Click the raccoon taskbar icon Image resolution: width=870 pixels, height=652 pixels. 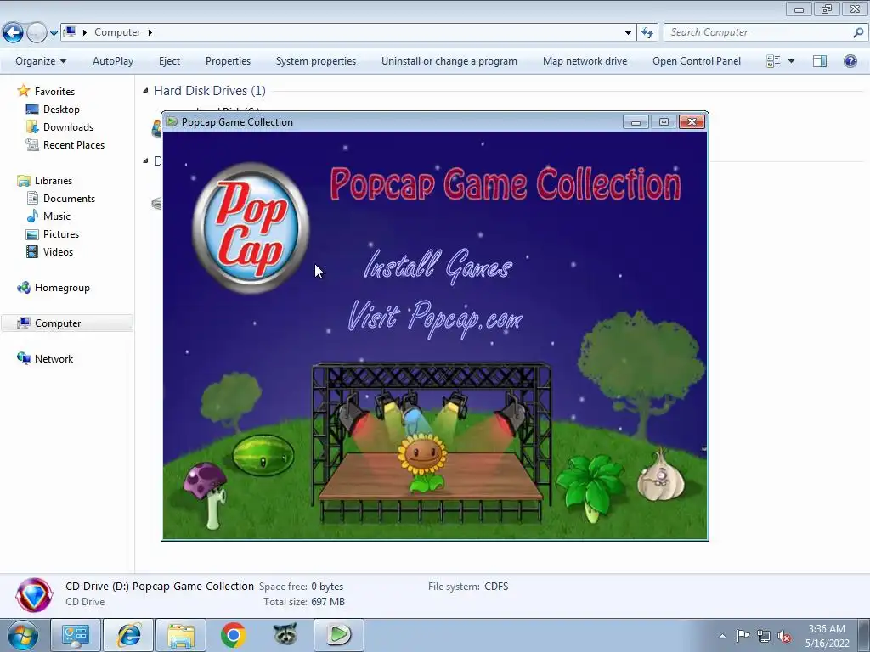(x=285, y=635)
